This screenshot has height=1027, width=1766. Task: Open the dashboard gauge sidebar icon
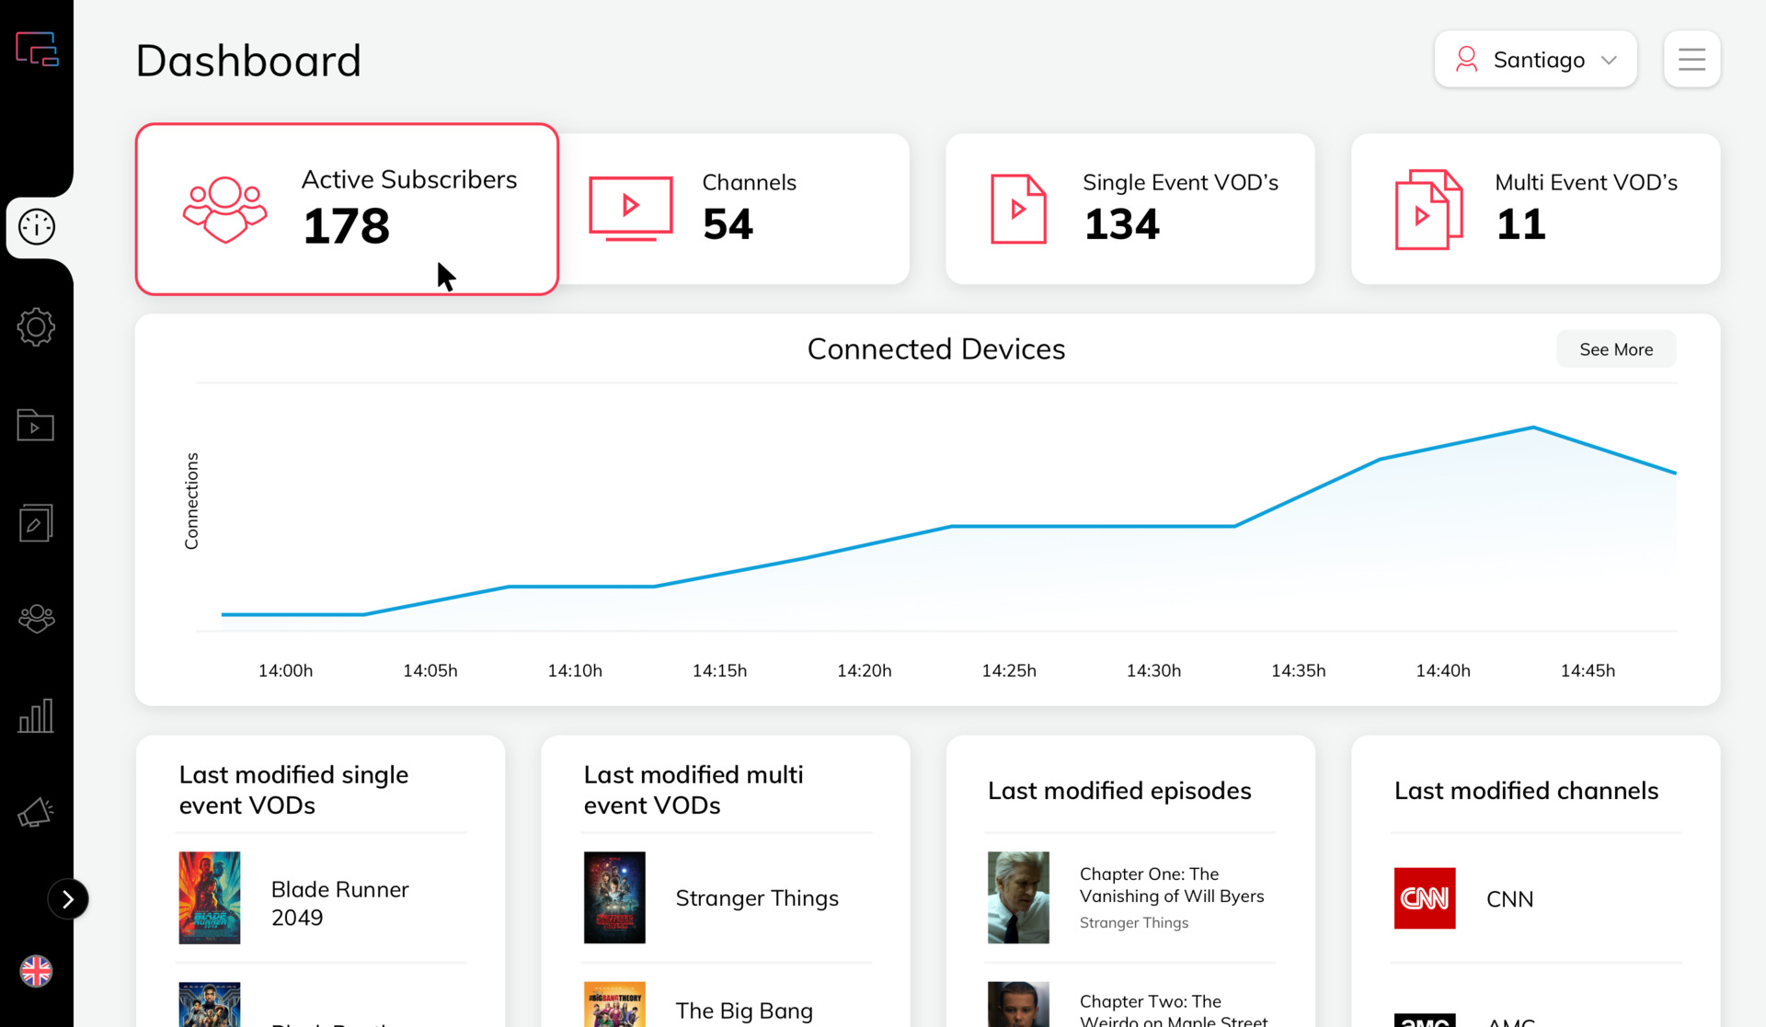click(37, 227)
